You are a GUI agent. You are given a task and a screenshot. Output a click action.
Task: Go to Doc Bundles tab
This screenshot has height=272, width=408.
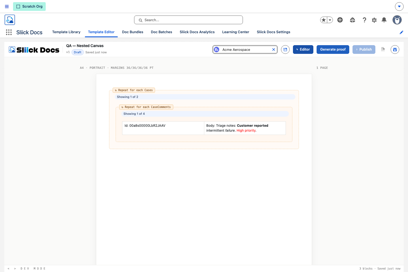(x=133, y=32)
